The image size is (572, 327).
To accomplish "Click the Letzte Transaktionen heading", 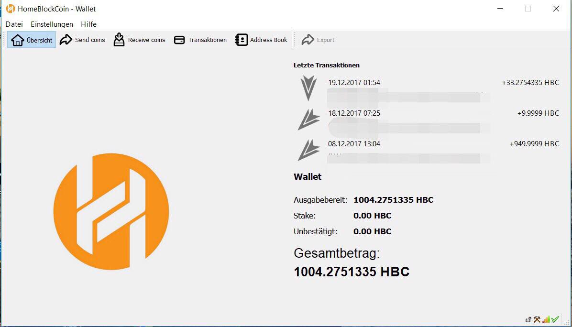I will [327, 65].
